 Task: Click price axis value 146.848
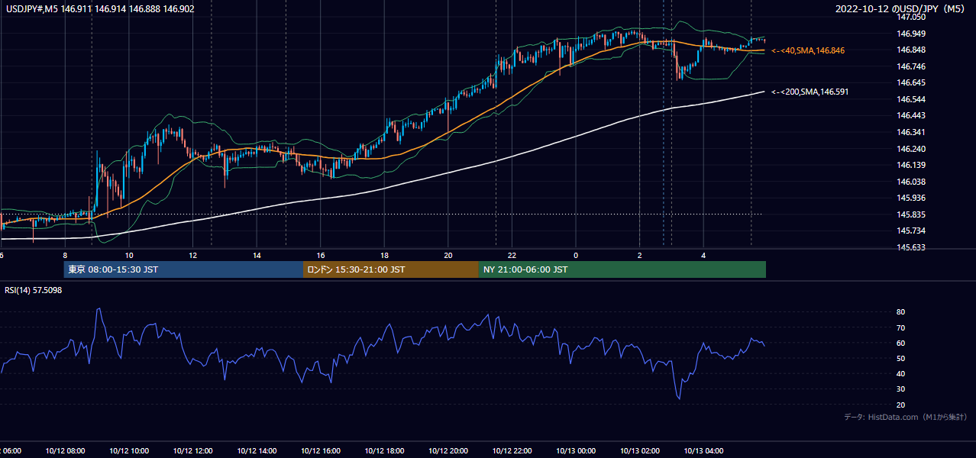[912, 50]
